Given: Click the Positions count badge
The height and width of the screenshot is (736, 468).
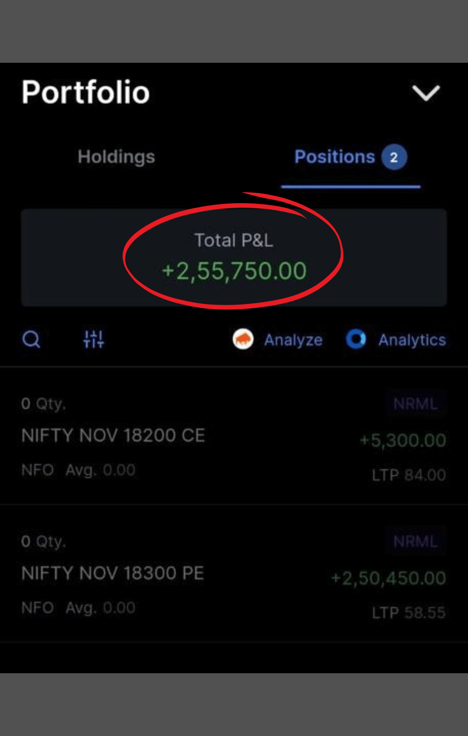Looking at the screenshot, I should click(x=394, y=157).
